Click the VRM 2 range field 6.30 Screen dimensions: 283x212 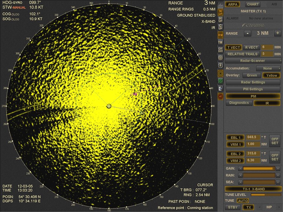[x=253, y=160]
